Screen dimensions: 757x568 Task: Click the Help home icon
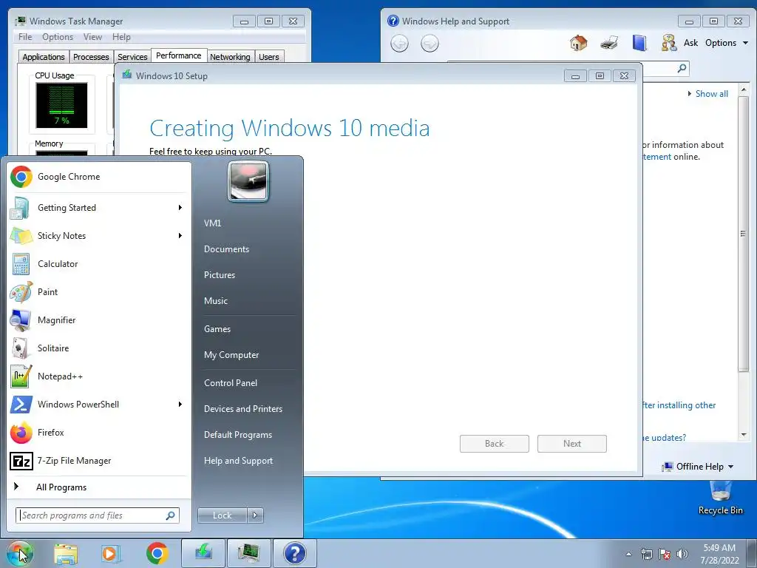coord(578,43)
